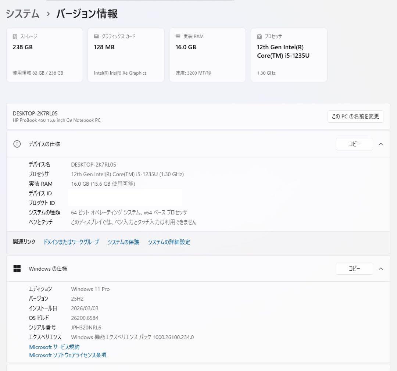Screen dimensions: 397x371
Task: Click the Windows logo icon
Action: [x=17, y=269]
